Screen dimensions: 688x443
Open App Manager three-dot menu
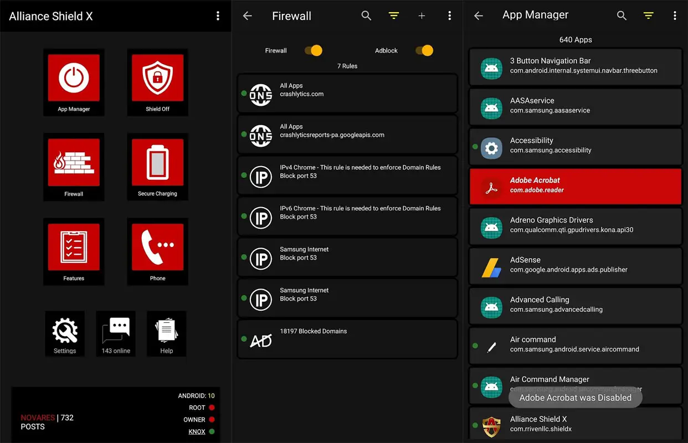675,16
